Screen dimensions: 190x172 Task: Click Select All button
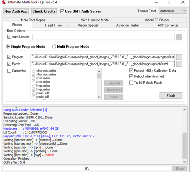pos(114,83)
